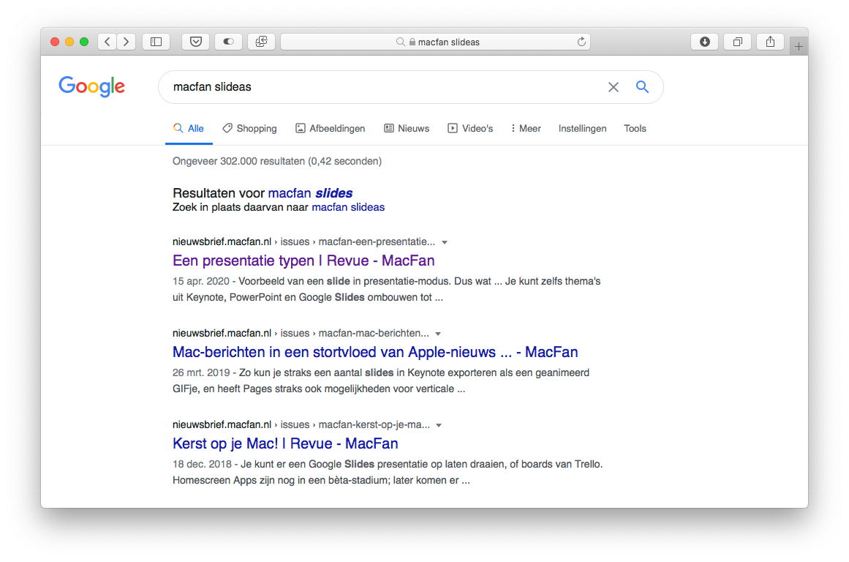Switch to the Video's tab
Image resolution: width=849 pixels, height=562 pixels.
pos(470,129)
